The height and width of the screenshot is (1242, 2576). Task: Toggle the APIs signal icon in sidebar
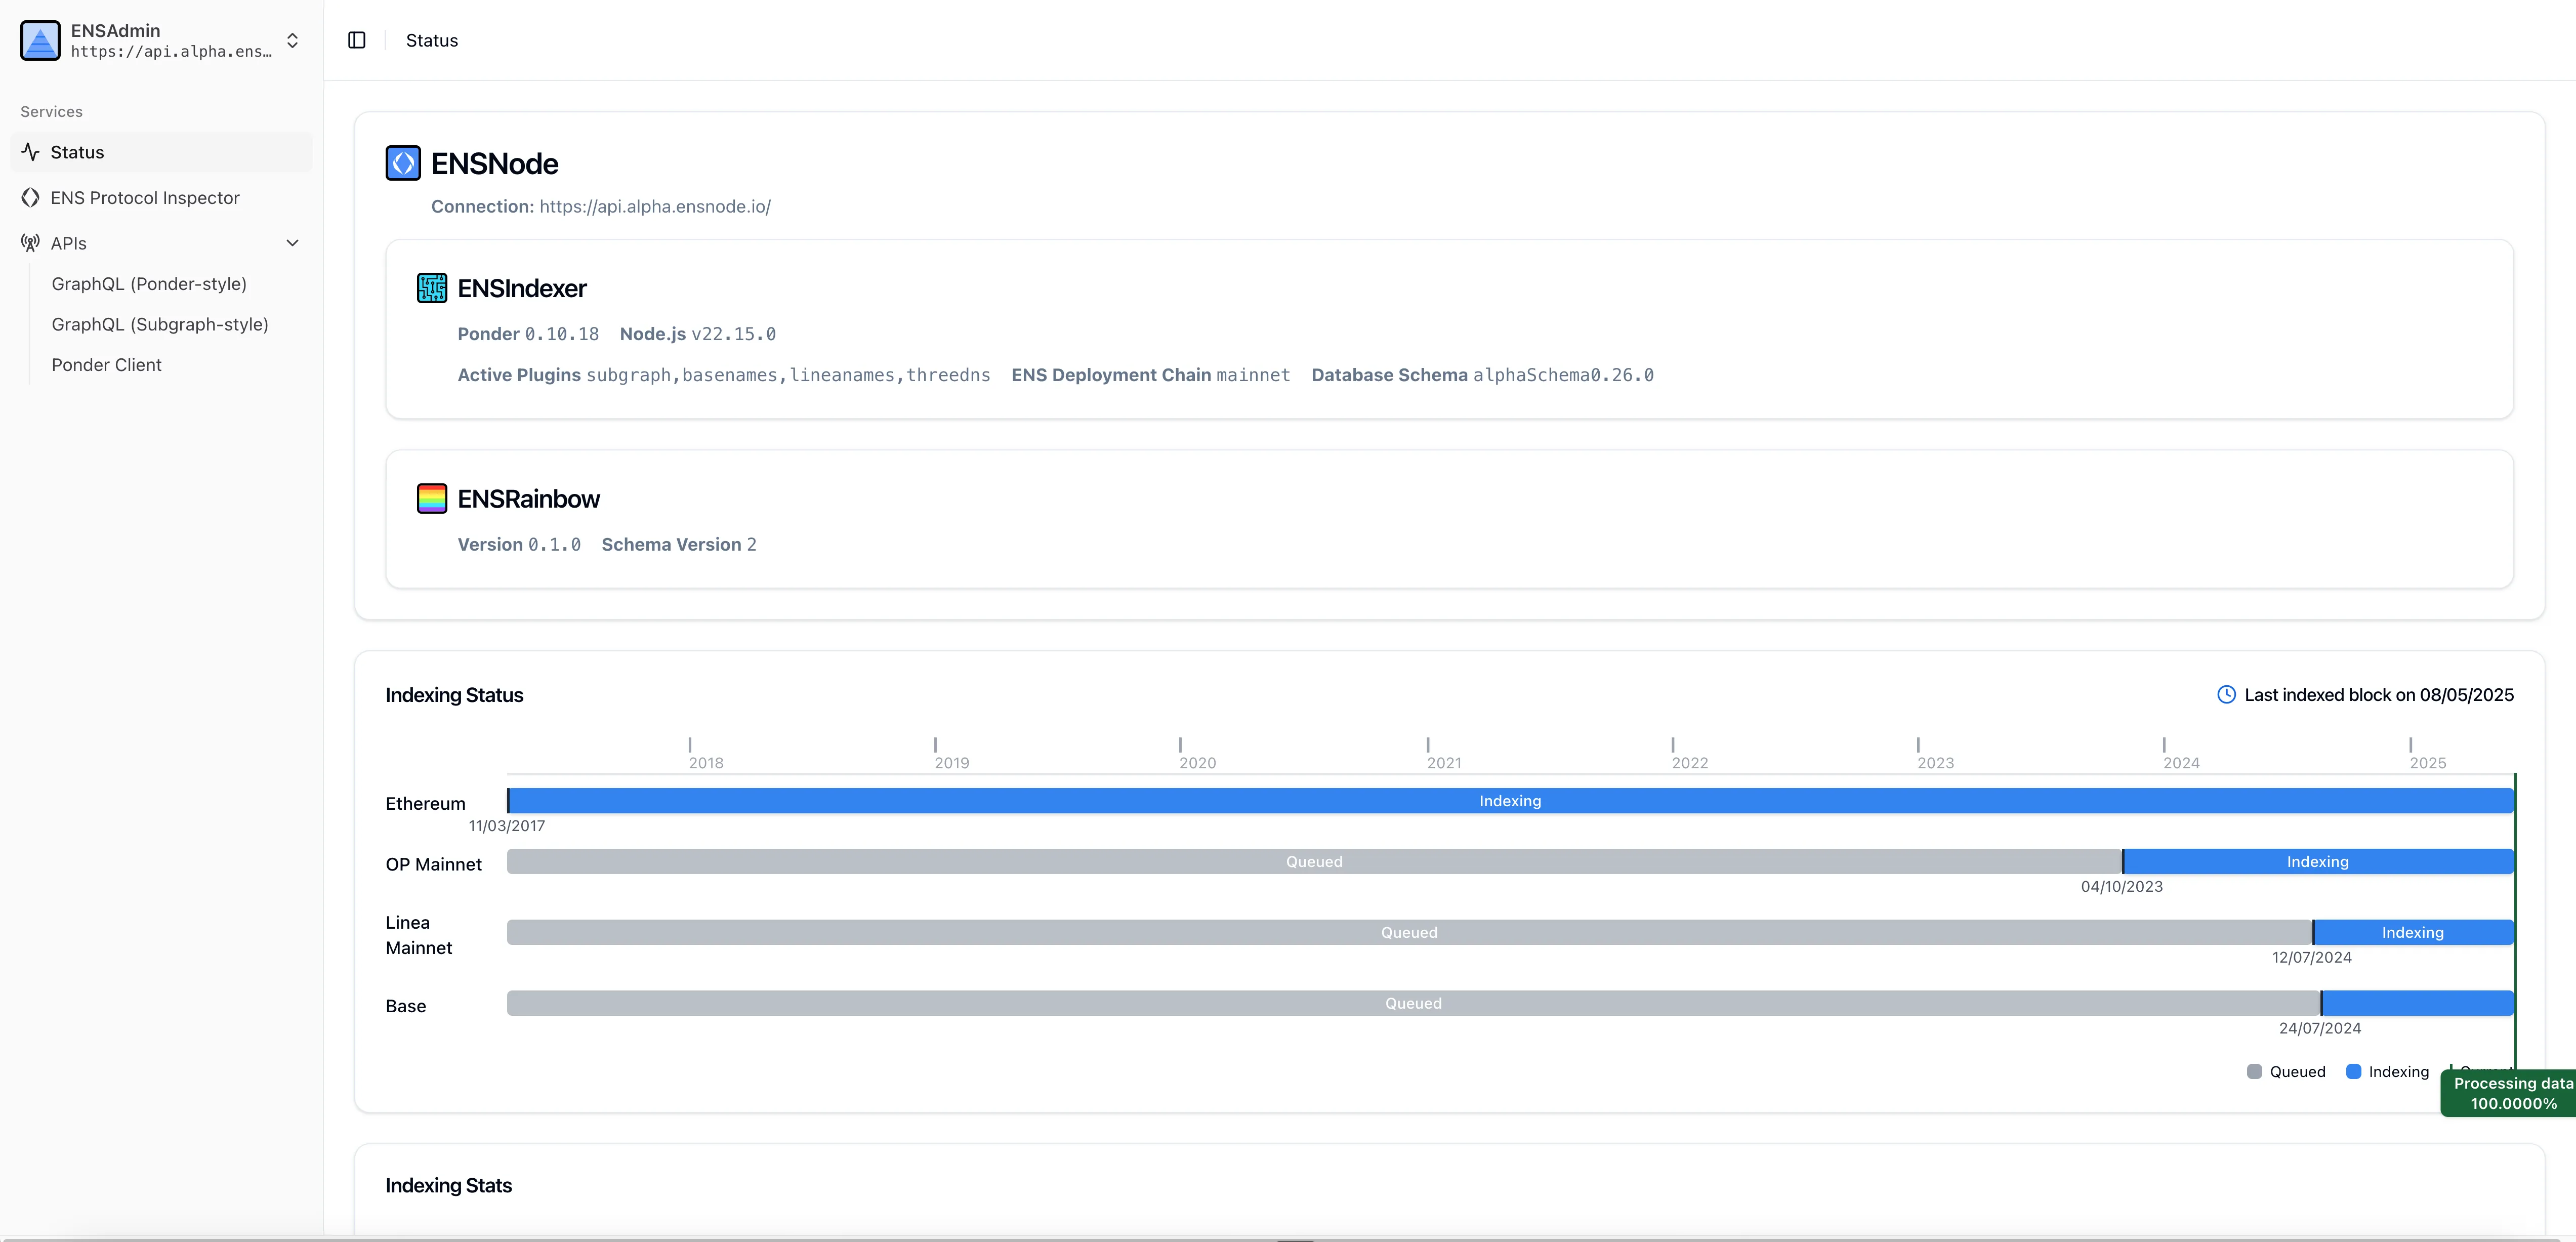pyautogui.click(x=30, y=243)
